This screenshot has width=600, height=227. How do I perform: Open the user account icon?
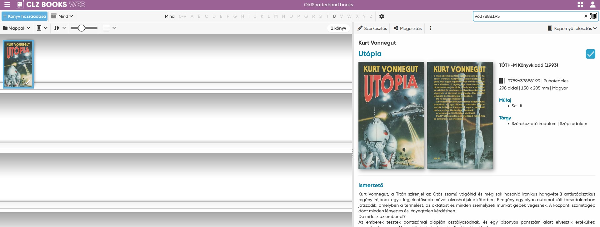coord(592,5)
